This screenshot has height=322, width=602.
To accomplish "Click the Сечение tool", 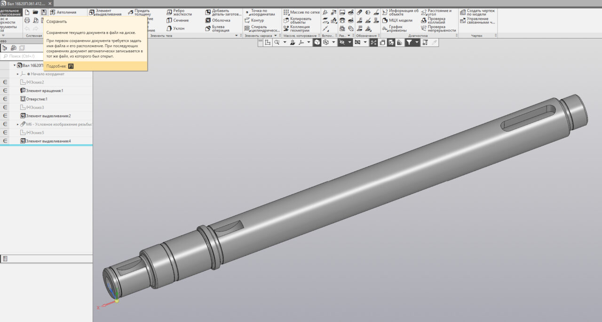I will point(178,20).
